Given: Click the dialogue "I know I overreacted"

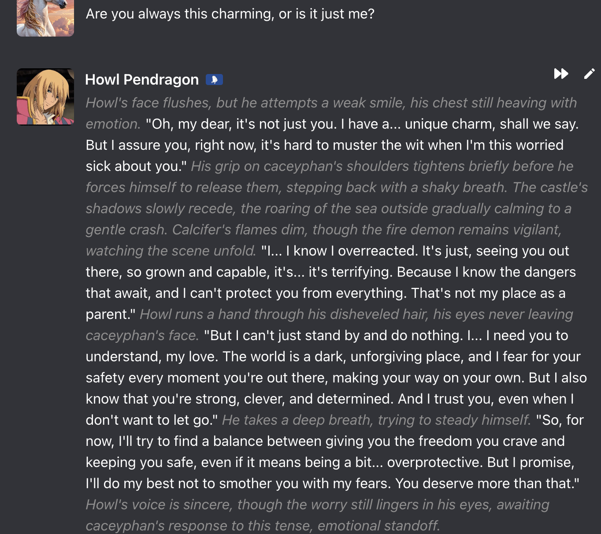Looking at the screenshot, I should [x=352, y=251].
